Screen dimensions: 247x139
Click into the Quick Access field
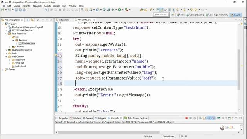[x=161, y=15]
